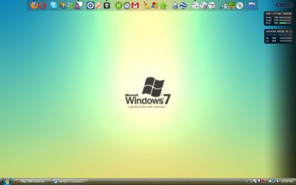Launch the yellow broom cleaner icon
Viewport: 296px width, 185px height.
[x=147, y=6]
